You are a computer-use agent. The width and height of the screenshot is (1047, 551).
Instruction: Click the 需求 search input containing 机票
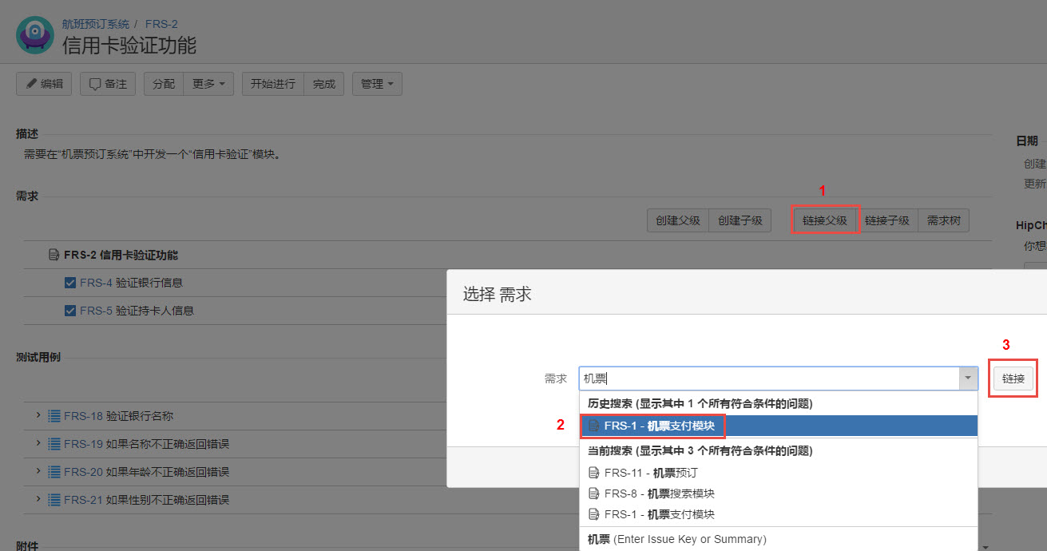coord(769,379)
